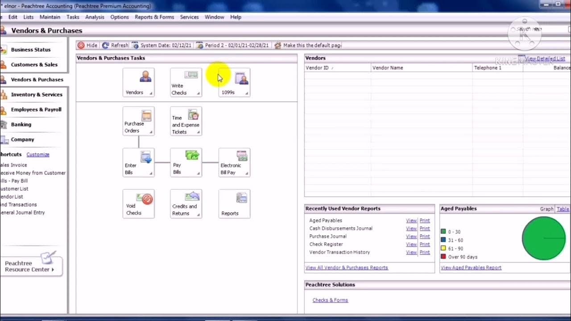Expand the Enter Bills task menu
Viewport: 571px width, 321px height.
coord(151,173)
